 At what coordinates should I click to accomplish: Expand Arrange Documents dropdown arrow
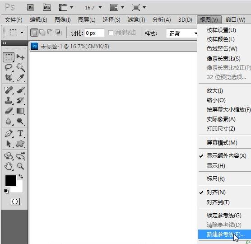point(122,7)
